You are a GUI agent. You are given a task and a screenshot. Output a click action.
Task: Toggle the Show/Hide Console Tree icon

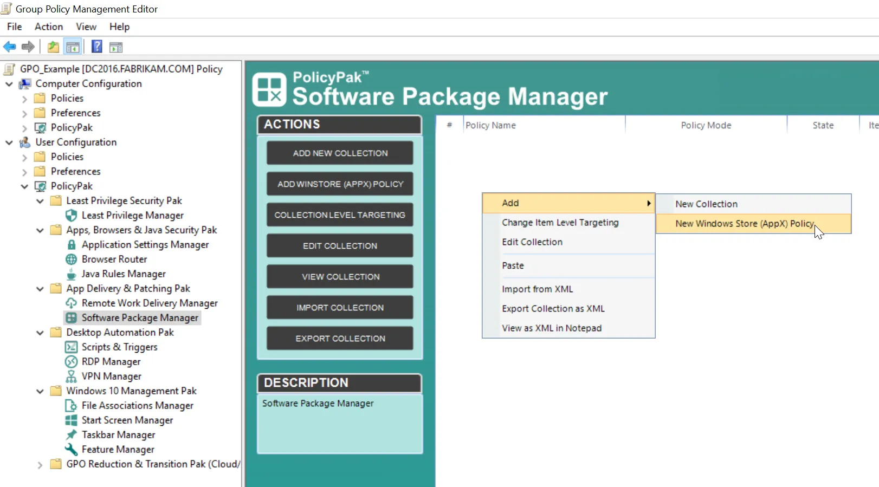pyautogui.click(x=73, y=47)
